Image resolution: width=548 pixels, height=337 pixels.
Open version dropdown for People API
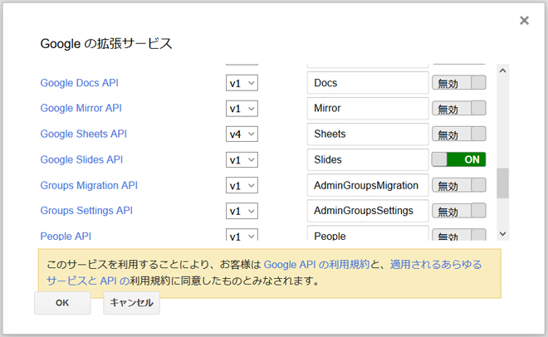pos(242,235)
